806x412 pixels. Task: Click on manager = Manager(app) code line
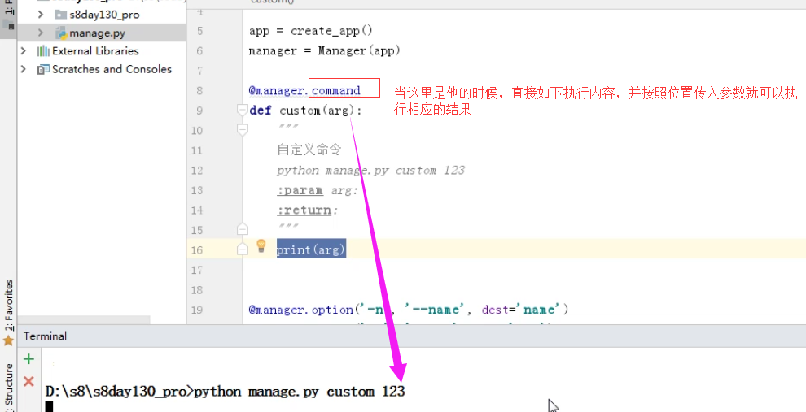324,51
